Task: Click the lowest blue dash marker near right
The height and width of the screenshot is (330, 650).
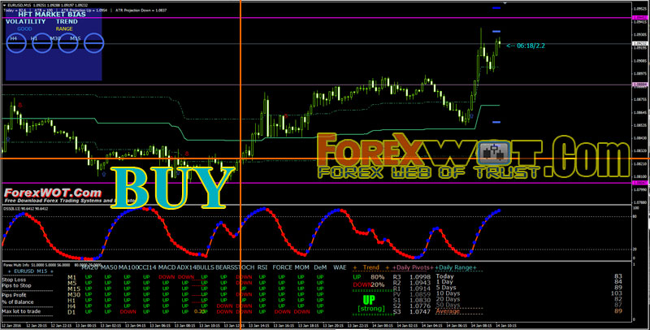Action: 496,122
